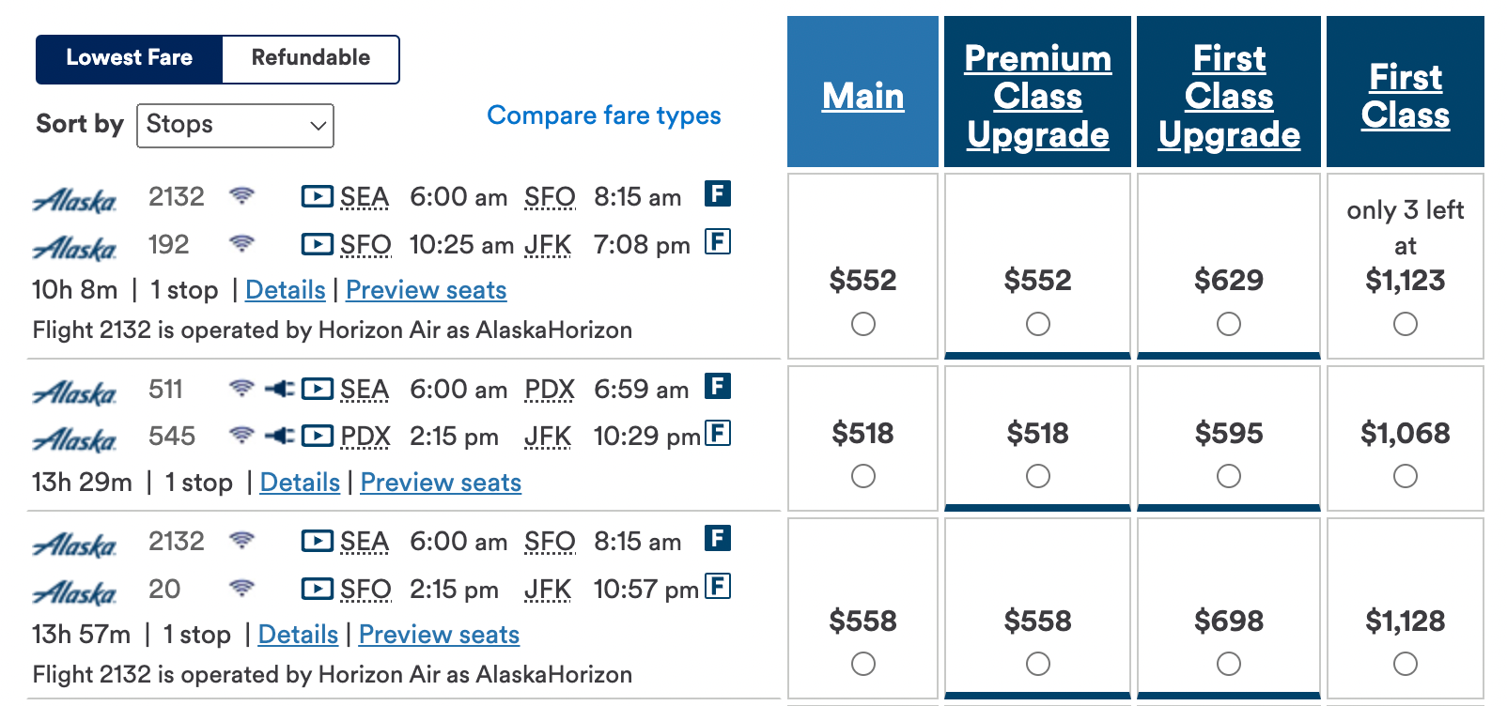Image resolution: width=1507 pixels, height=706 pixels.
Task: Select the Lowest Fare tab
Action: click(x=129, y=58)
